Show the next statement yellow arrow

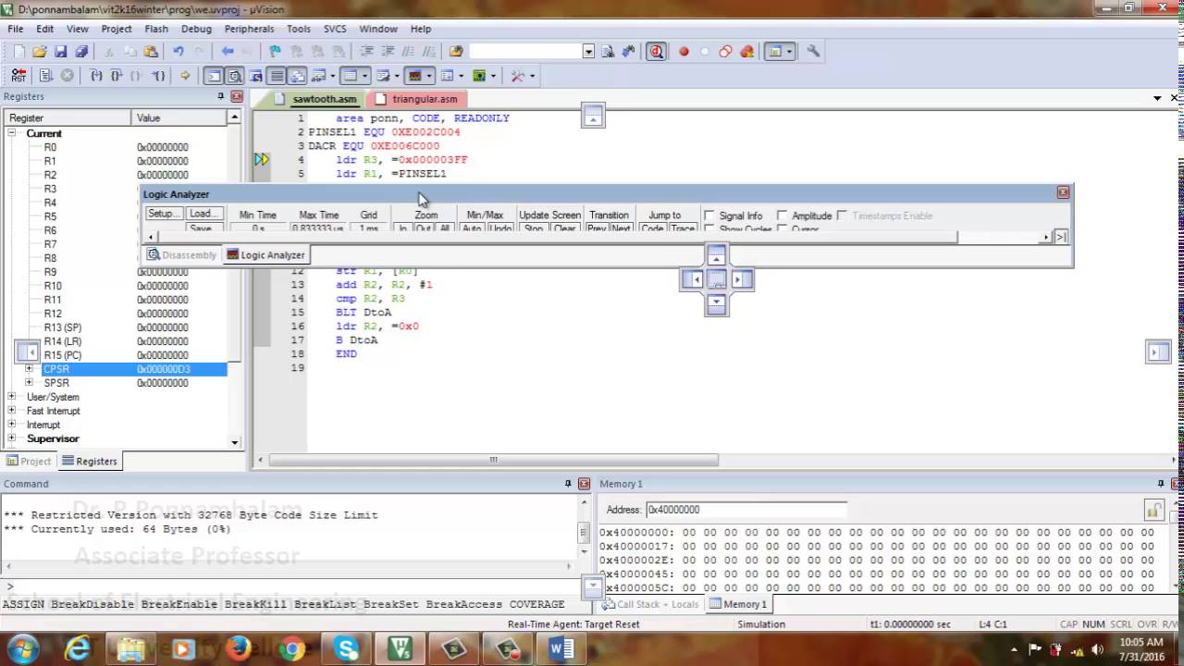point(185,76)
